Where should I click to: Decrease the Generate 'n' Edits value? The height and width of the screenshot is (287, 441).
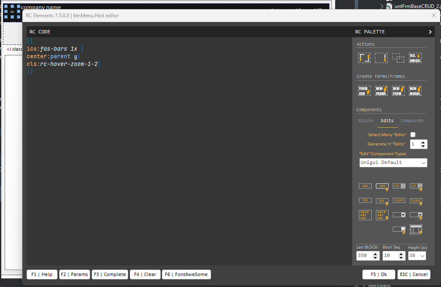[423, 146]
